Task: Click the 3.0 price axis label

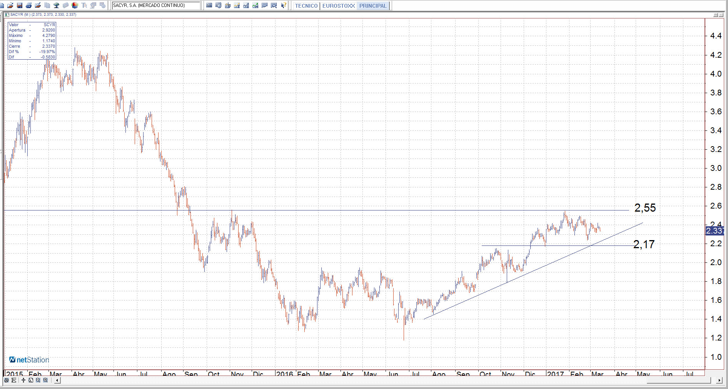Action: (x=716, y=168)
